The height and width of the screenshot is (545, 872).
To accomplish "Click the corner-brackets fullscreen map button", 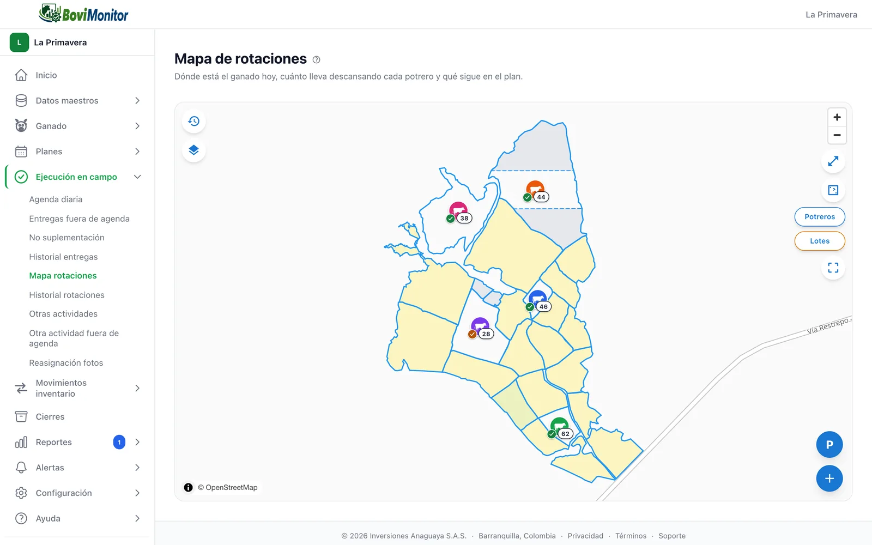I will point(833,268).
